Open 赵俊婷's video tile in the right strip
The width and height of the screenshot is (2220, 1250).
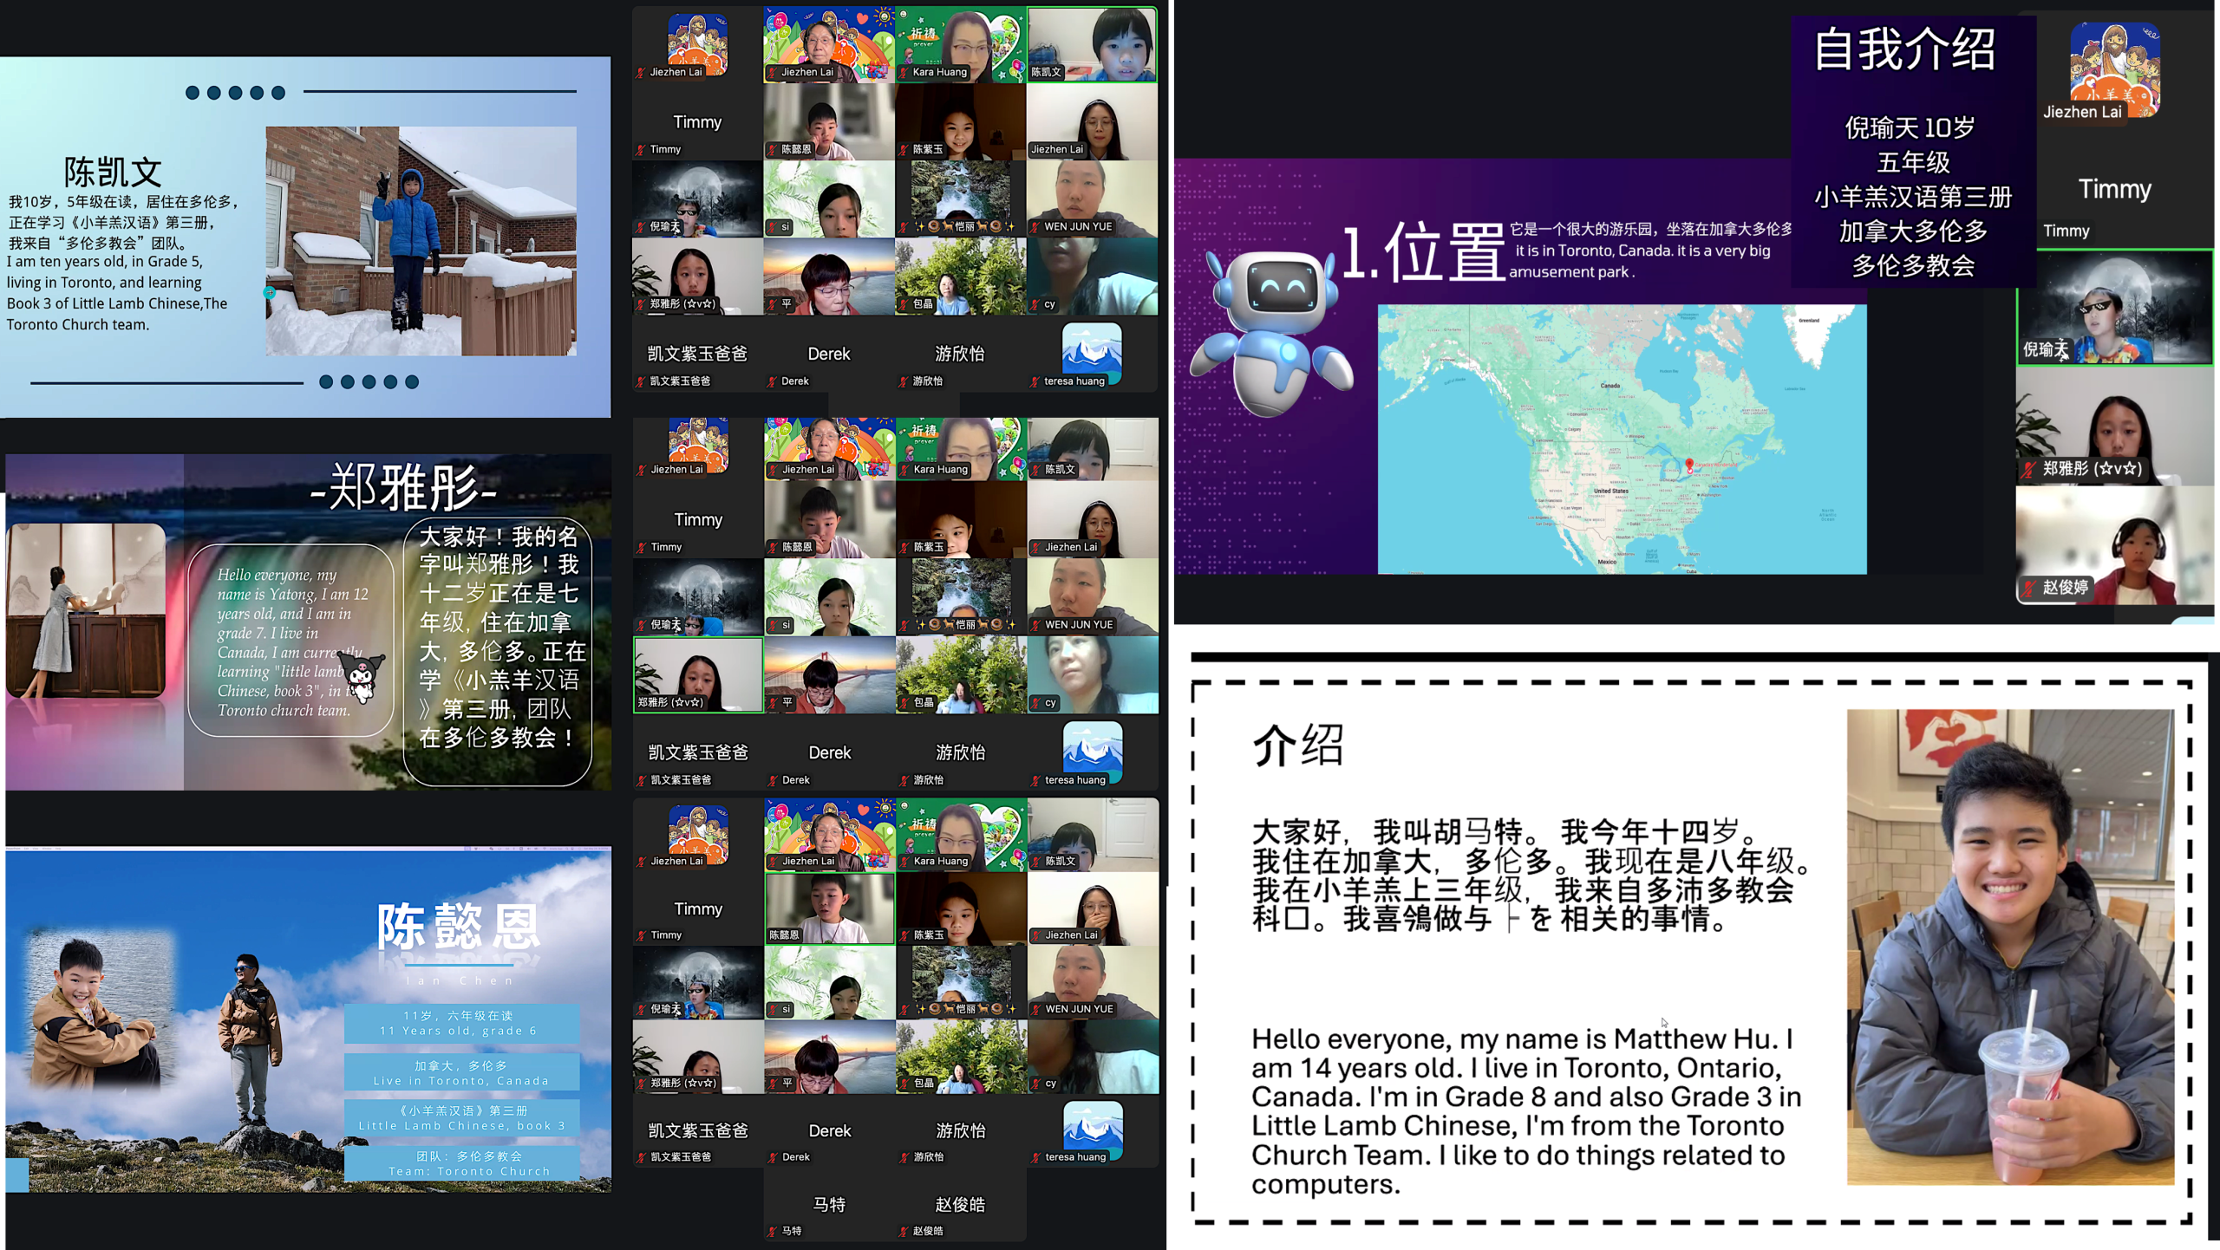(2114, 545)
